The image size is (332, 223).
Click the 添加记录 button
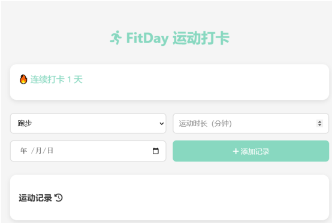click(250, 151)
